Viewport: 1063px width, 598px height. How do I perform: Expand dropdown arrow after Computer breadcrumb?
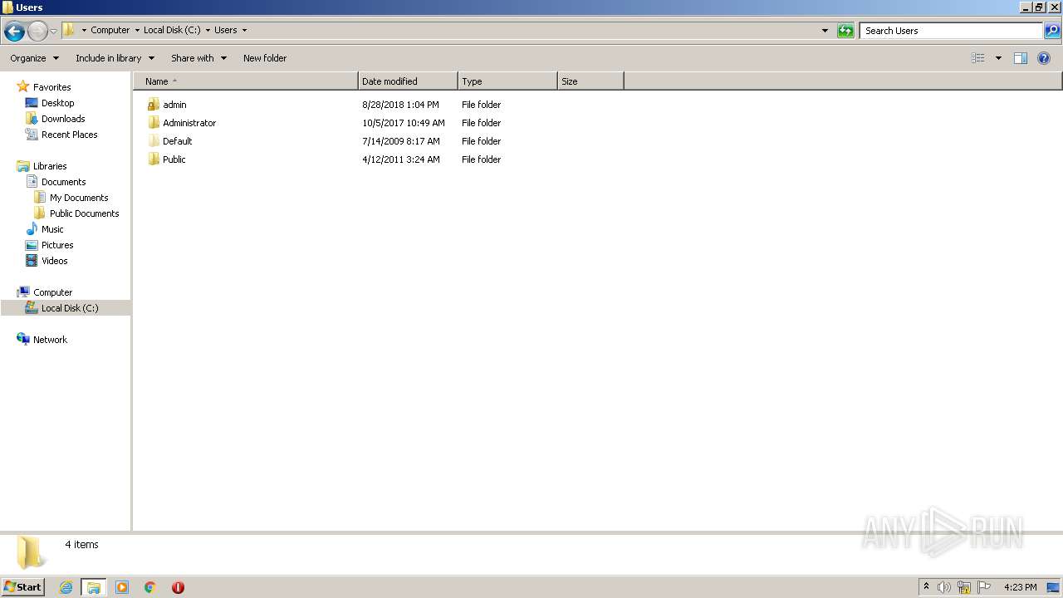pyautogui.click(x=137, y=31)
